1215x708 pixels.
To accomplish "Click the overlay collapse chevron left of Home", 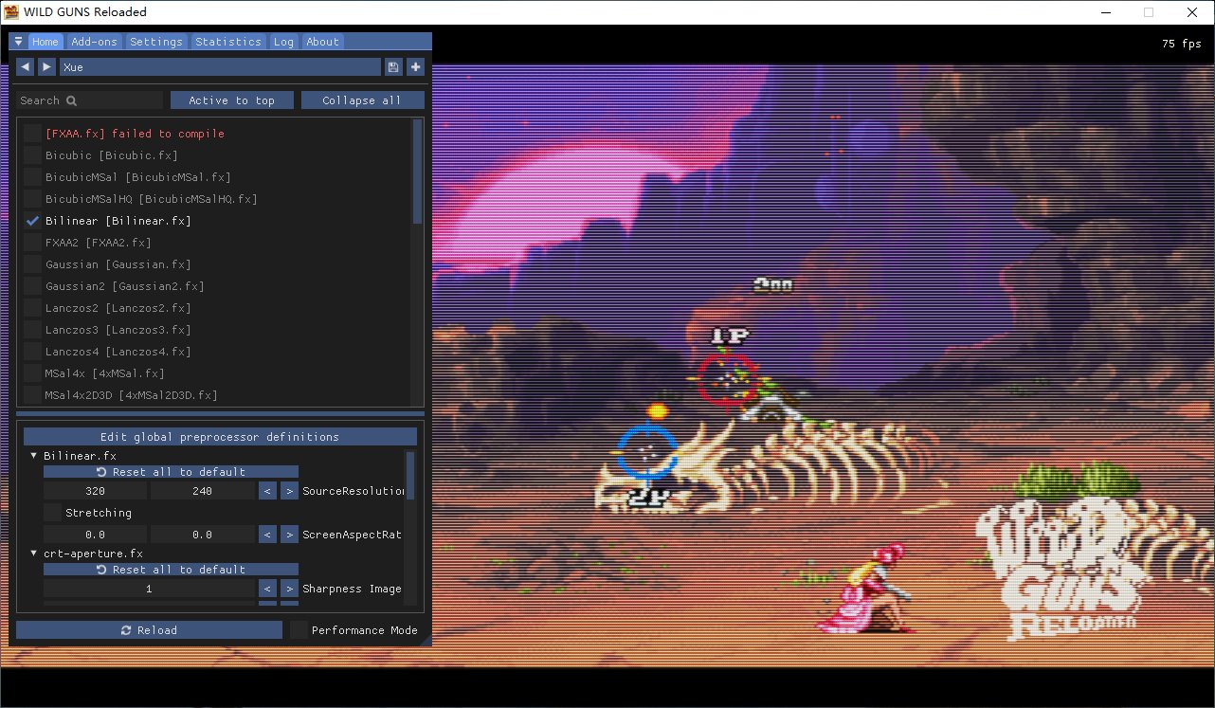I will coord(18,42).
